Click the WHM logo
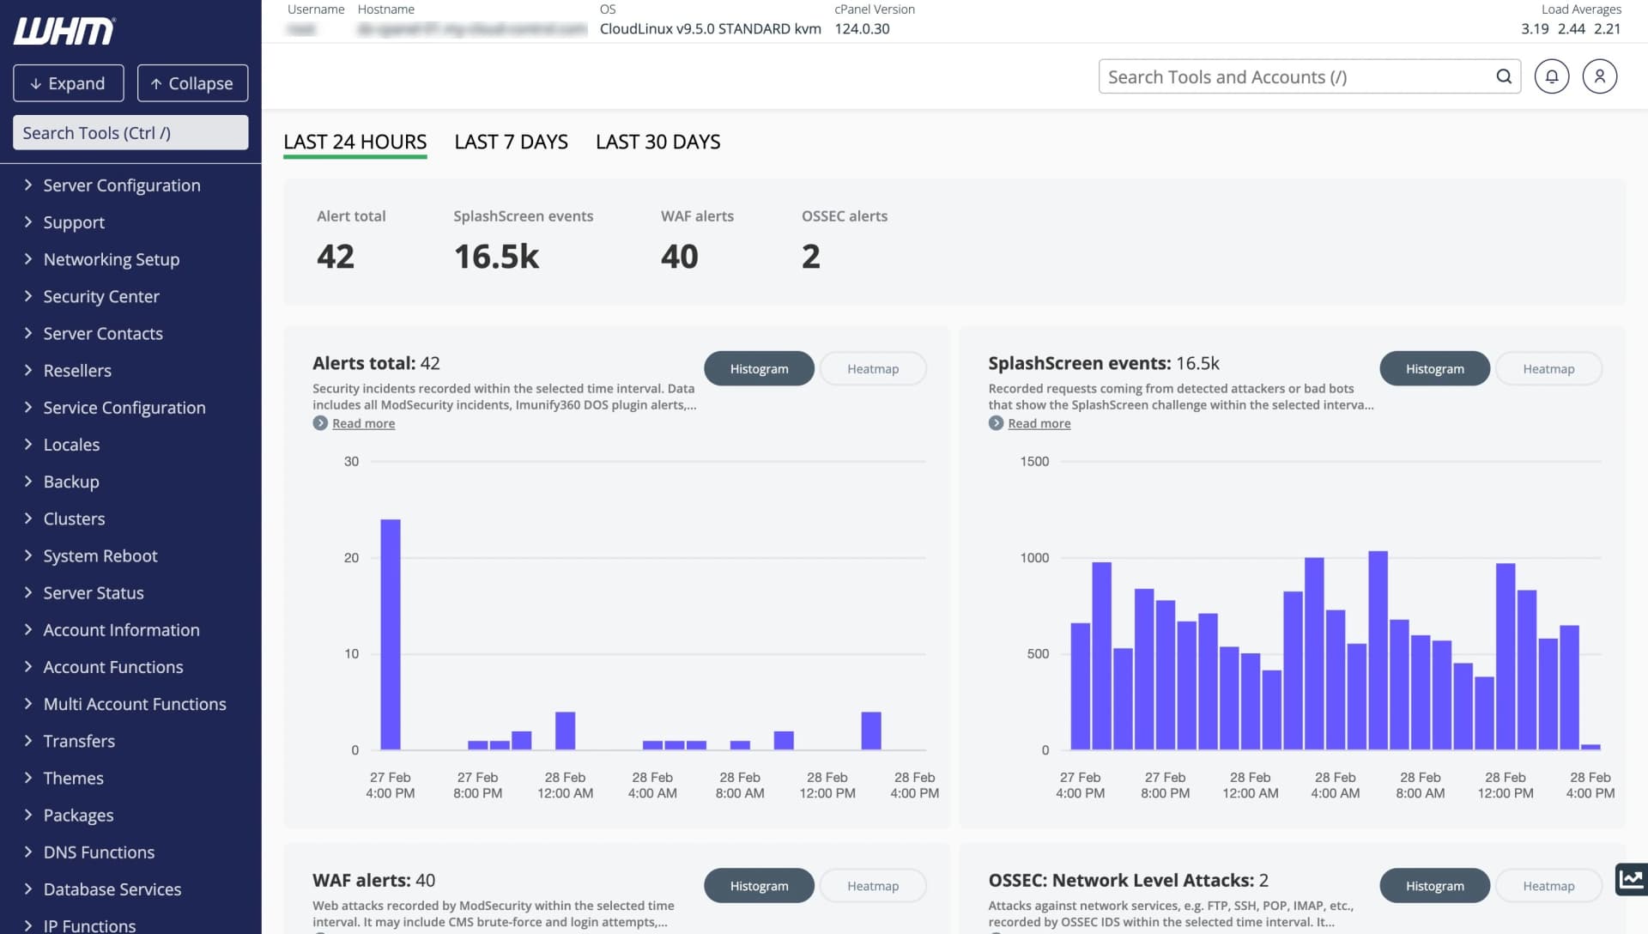1648x934 pixels. click(x=64, y=31)
